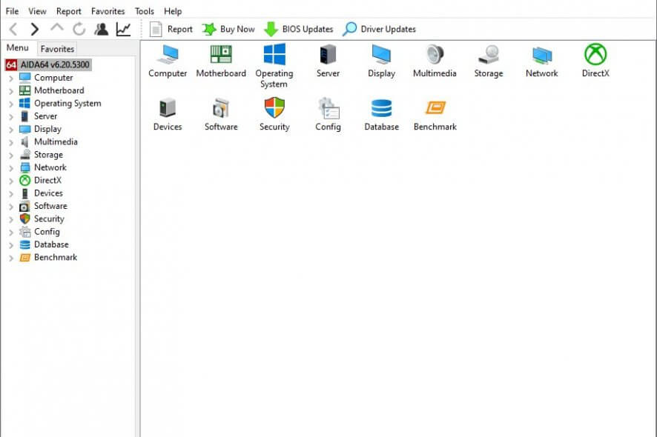Open the File menu
This screenshot has width=657, height=437.
tap(12, 11)
